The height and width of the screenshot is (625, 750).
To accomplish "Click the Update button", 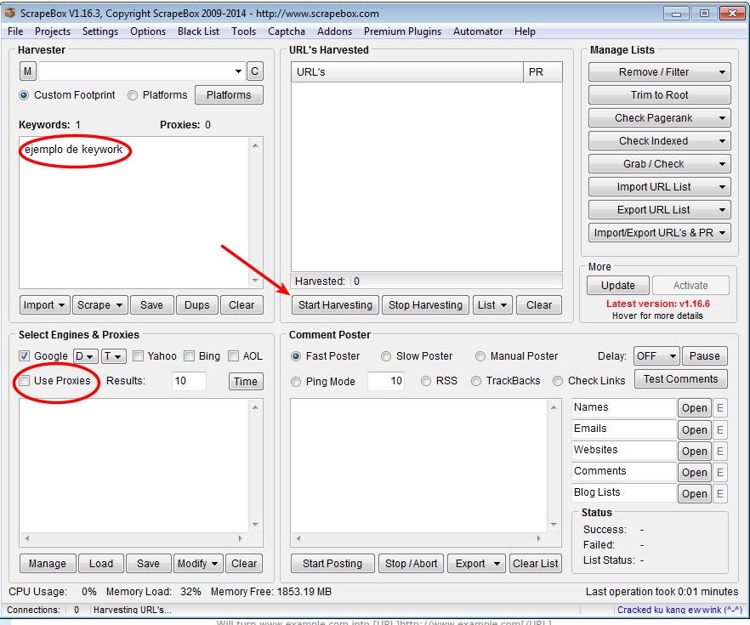I will coord(617,285).
